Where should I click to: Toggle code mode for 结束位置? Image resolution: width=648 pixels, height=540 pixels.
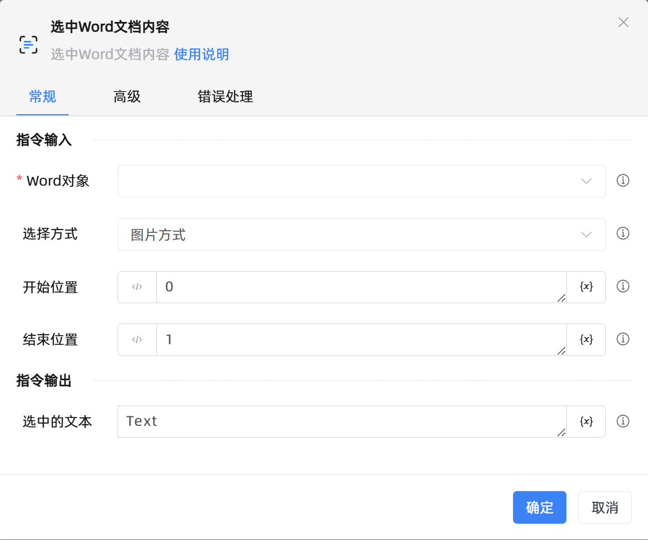pos(137,340)
